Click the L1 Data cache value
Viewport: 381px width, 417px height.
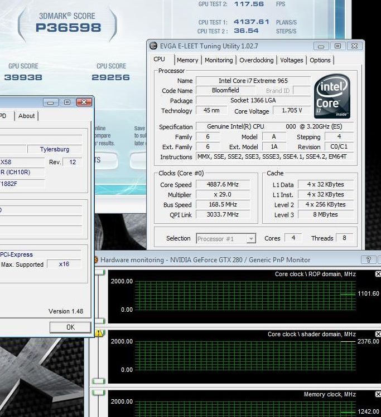point(326,184)
